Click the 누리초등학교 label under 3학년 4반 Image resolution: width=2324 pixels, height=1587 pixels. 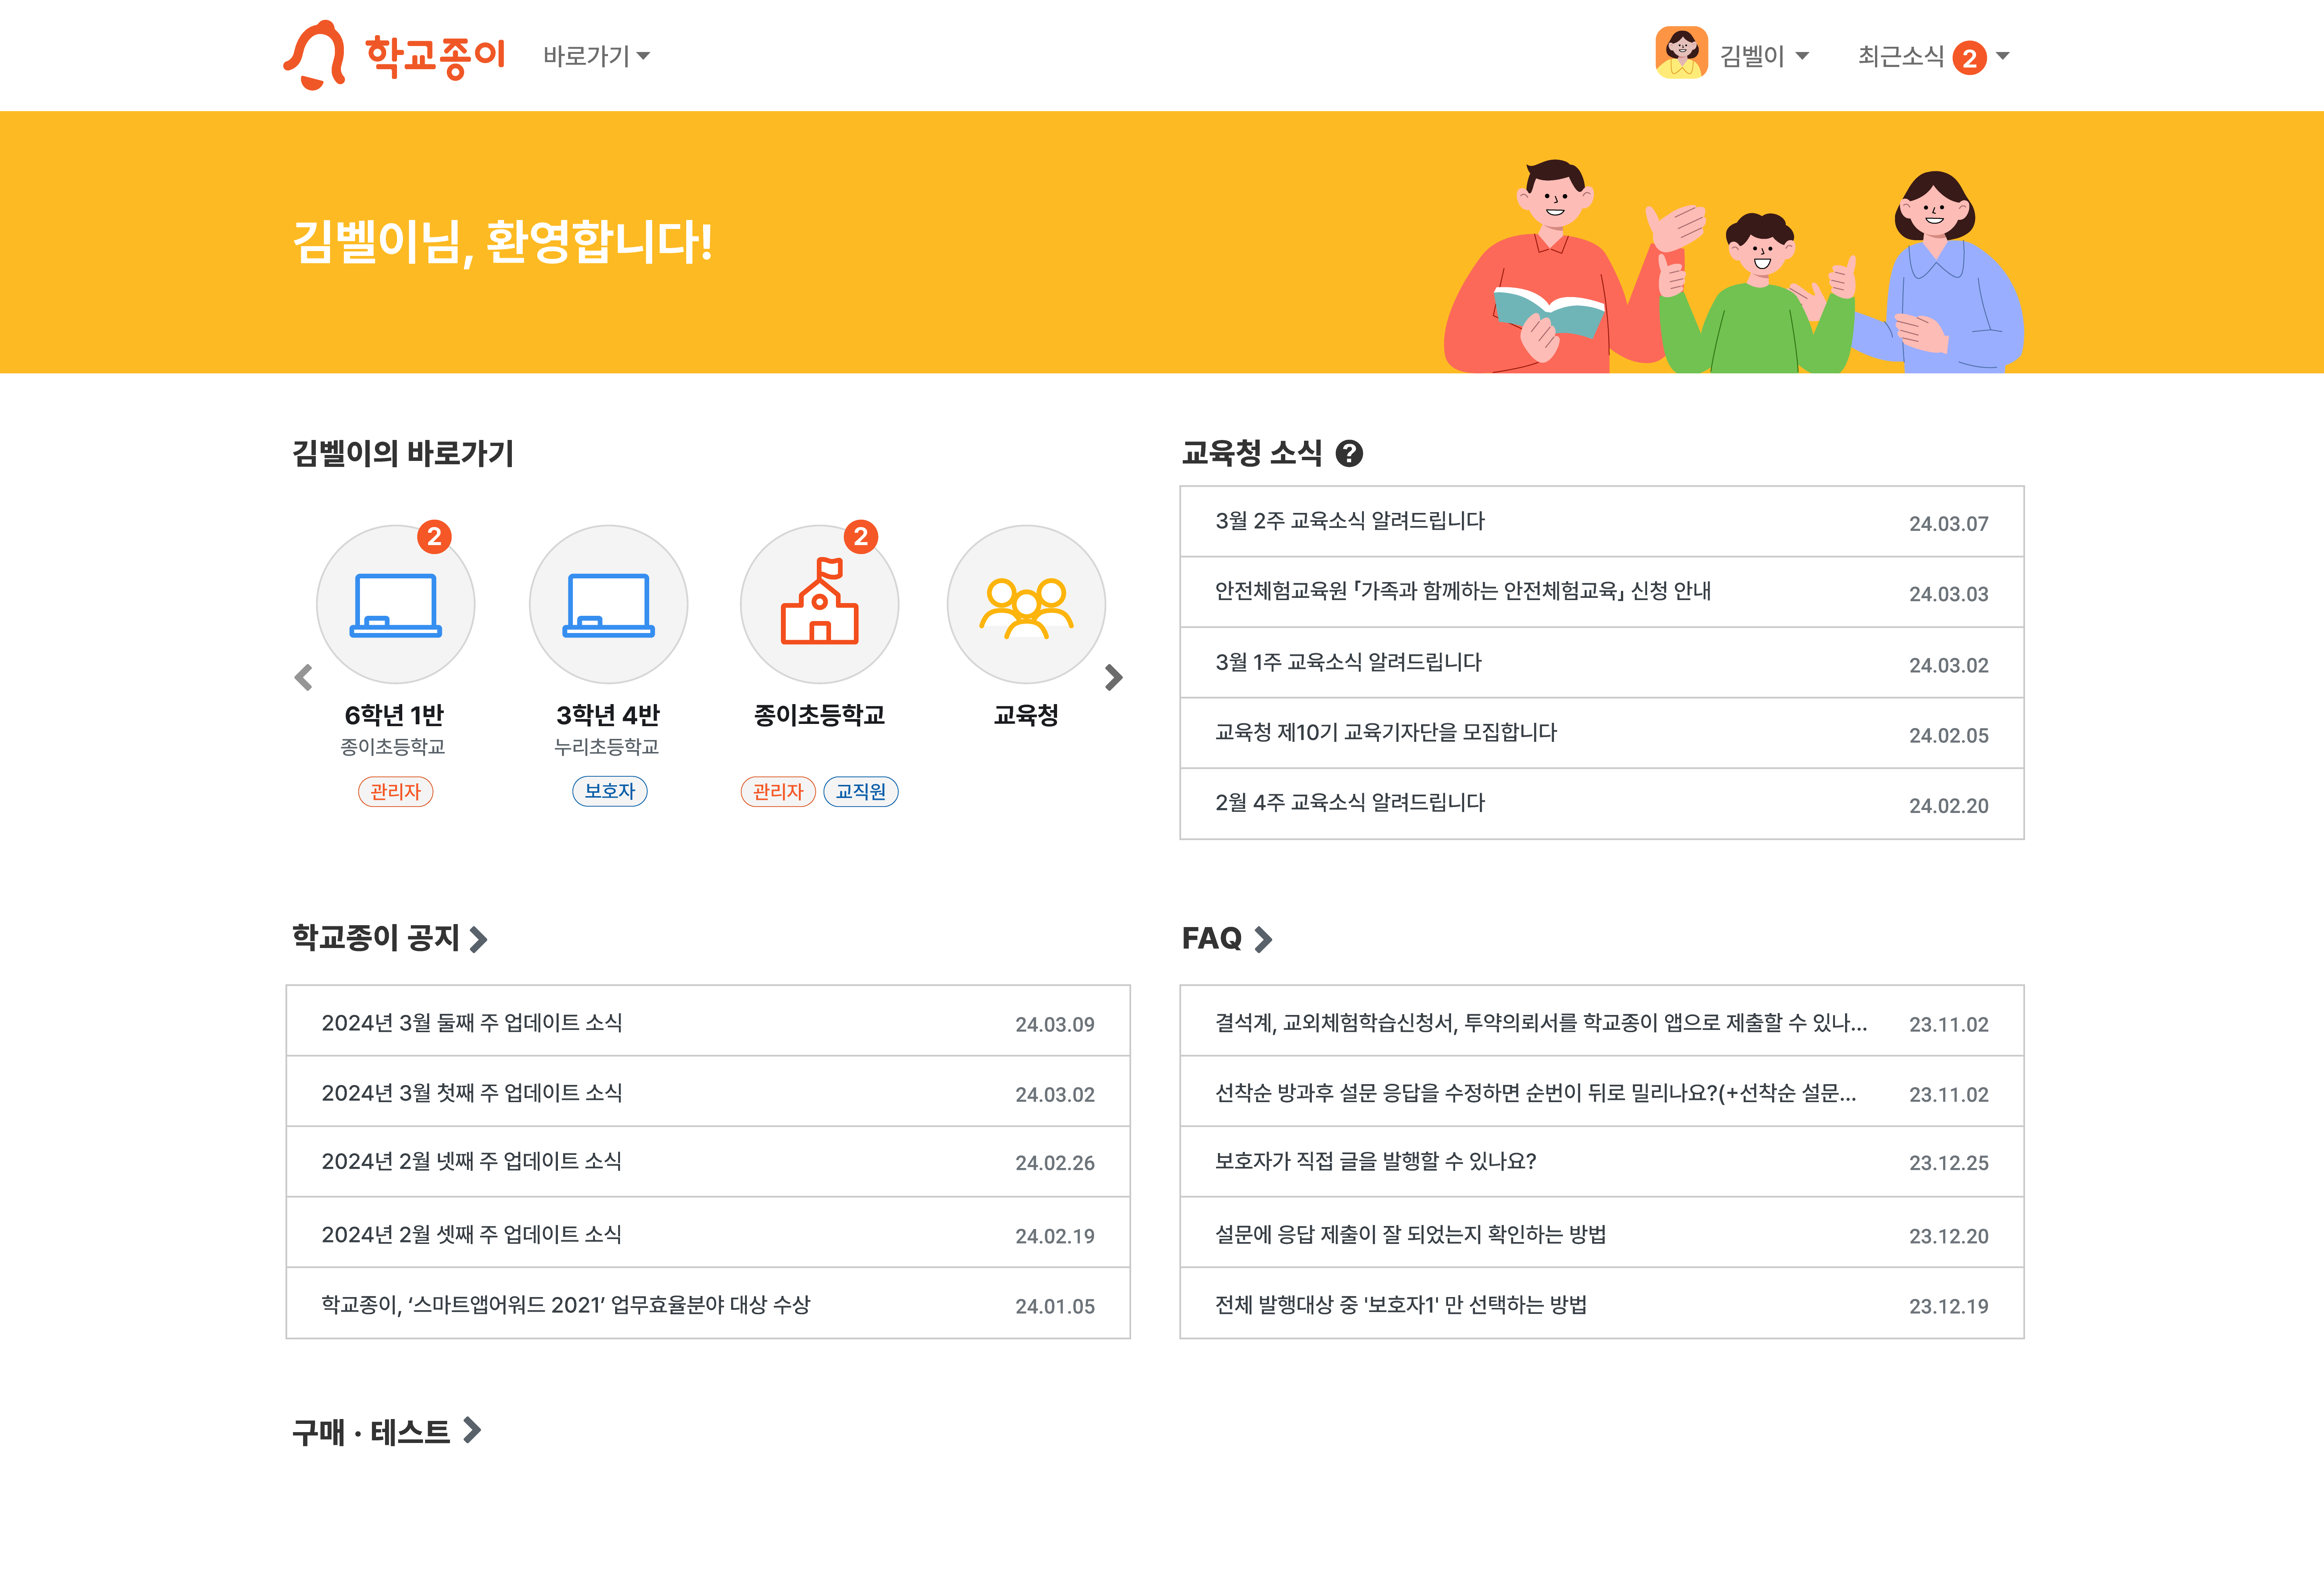click(x=607, y=747)
